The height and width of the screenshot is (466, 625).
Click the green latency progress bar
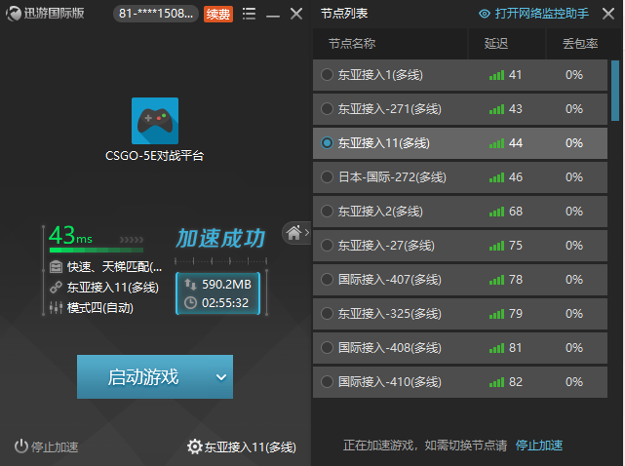click(97, 250)
